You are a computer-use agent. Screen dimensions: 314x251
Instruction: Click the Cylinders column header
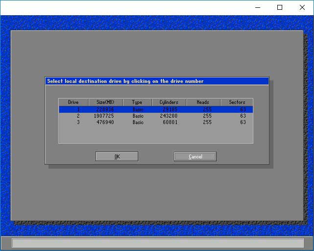click(169, 102)
